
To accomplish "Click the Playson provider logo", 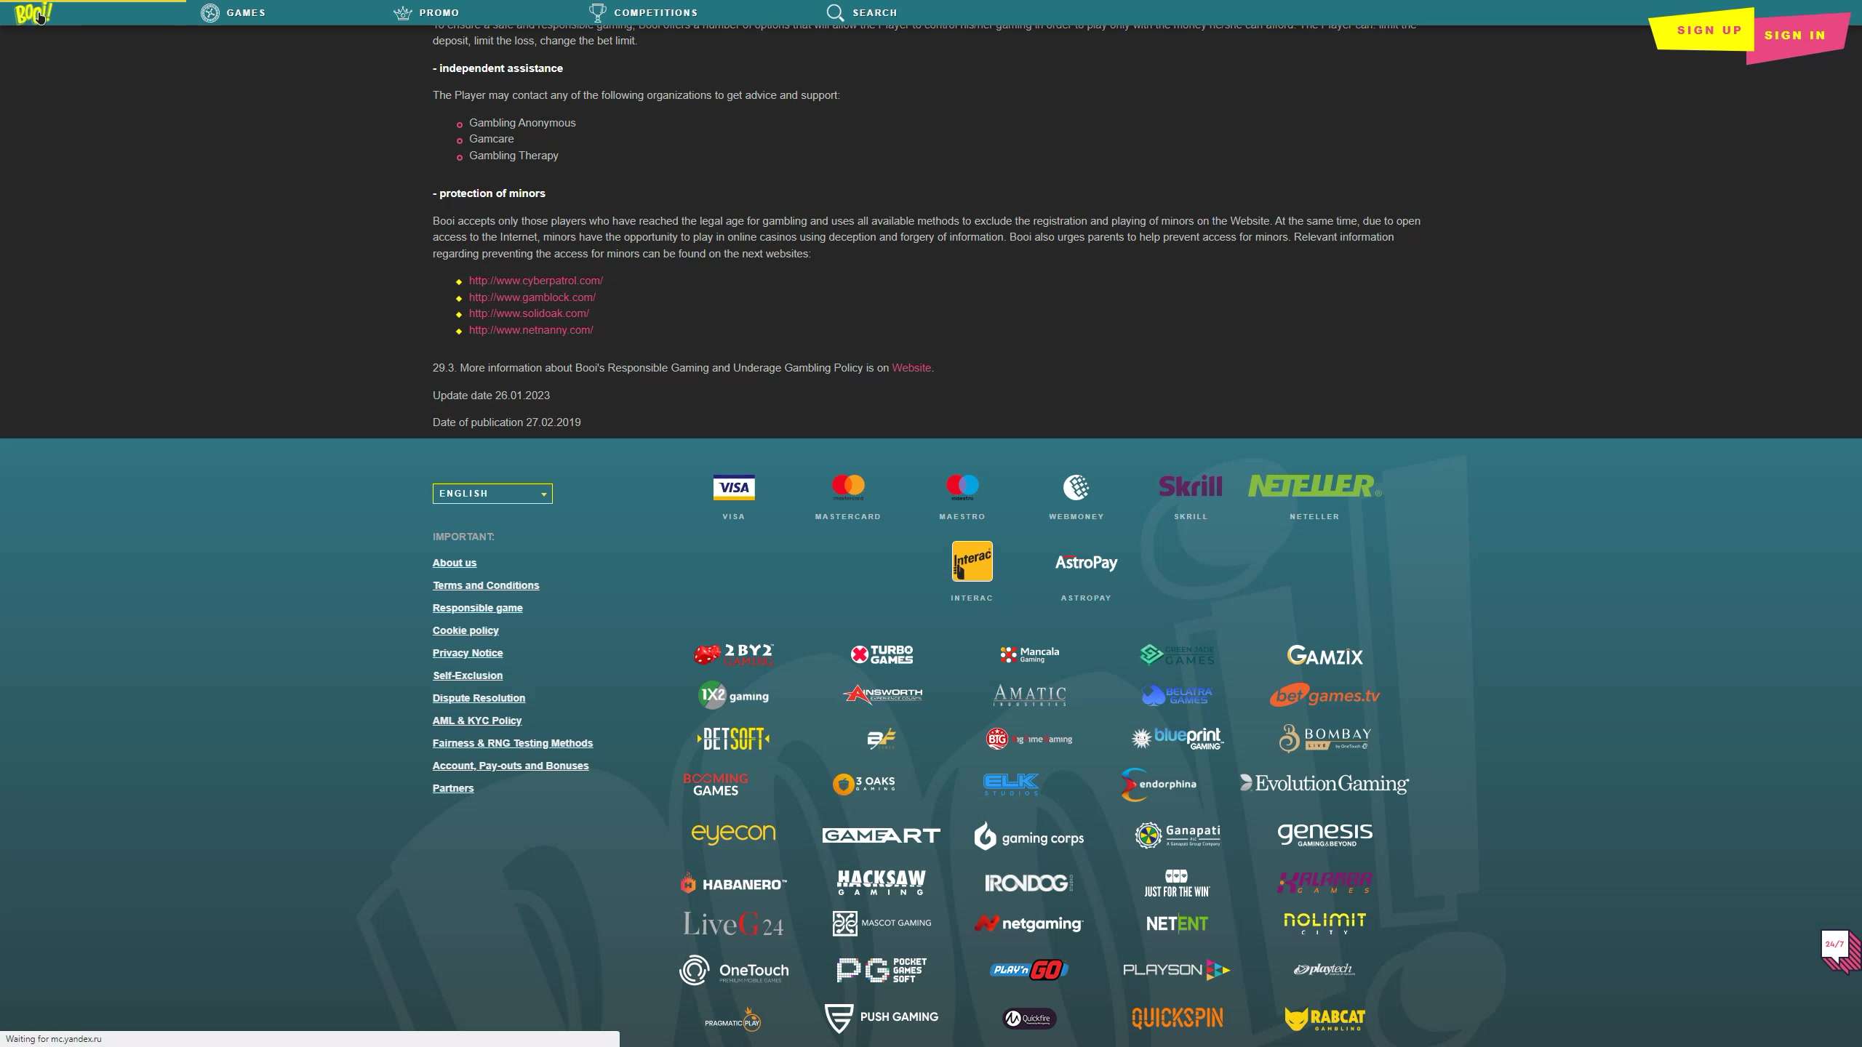I will tap(1177, 970).
